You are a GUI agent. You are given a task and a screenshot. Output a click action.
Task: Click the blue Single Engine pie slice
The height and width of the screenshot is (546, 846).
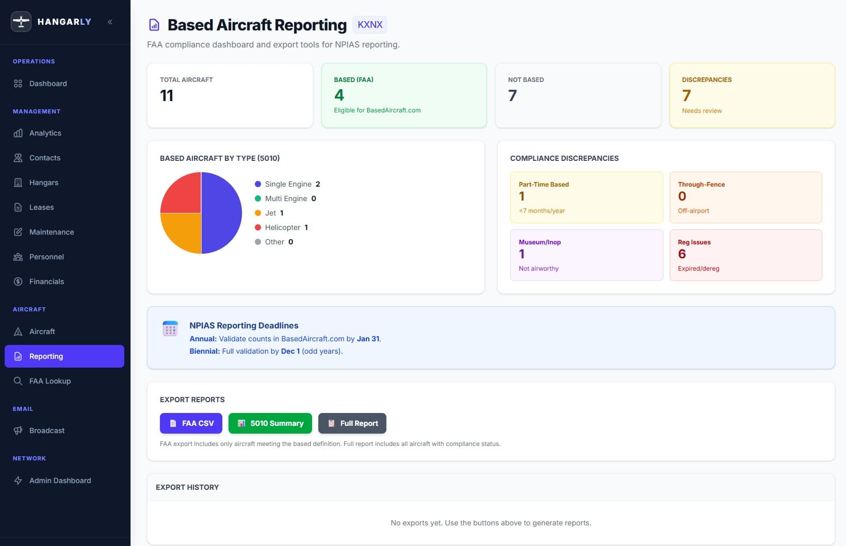[222, 212]
